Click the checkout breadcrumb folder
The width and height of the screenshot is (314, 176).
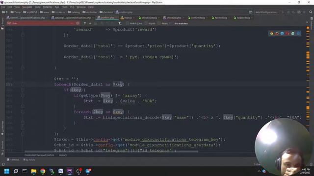pyautogui.click(x=106, y=12)
